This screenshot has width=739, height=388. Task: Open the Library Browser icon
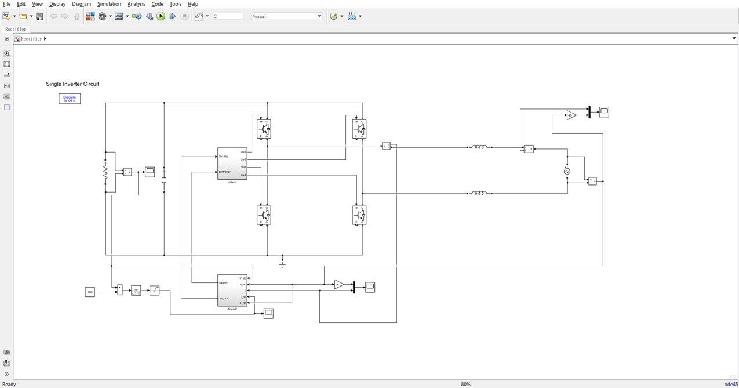tap(90, 16)
